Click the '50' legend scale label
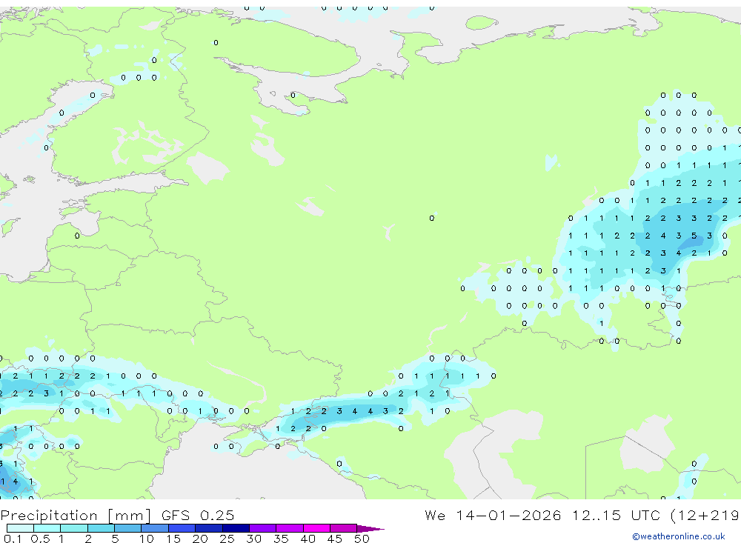The height and width of the screenshot is (543, 741). click(362, 539)
